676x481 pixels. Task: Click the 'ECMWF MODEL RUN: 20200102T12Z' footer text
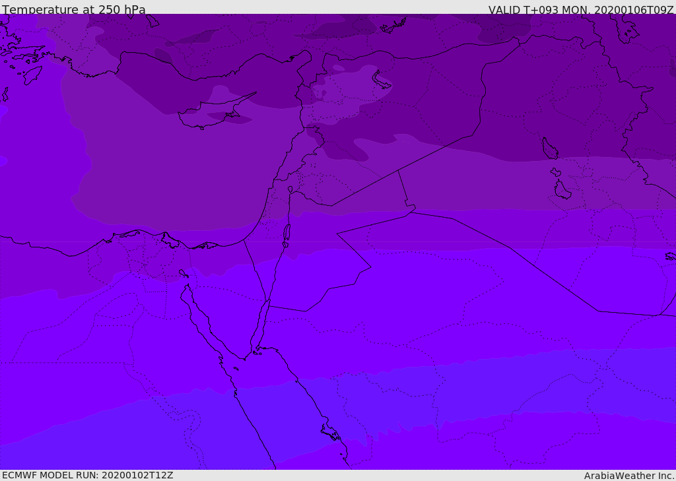click(x=88, y=475)
